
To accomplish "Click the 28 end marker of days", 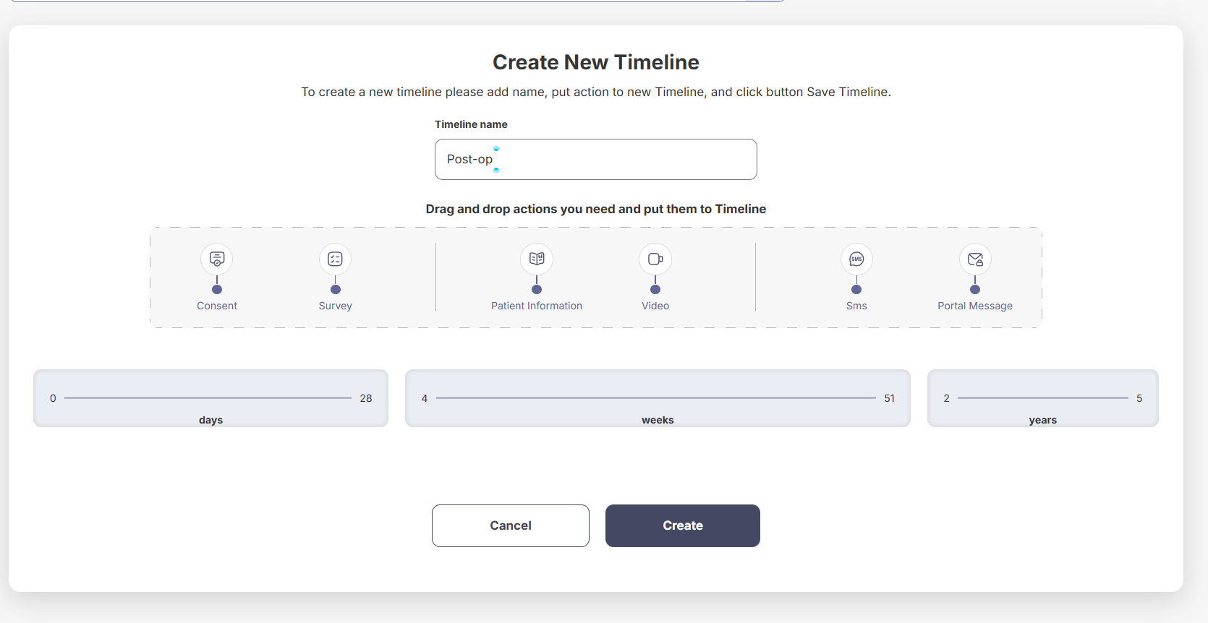I will click(x=366, y=398).
